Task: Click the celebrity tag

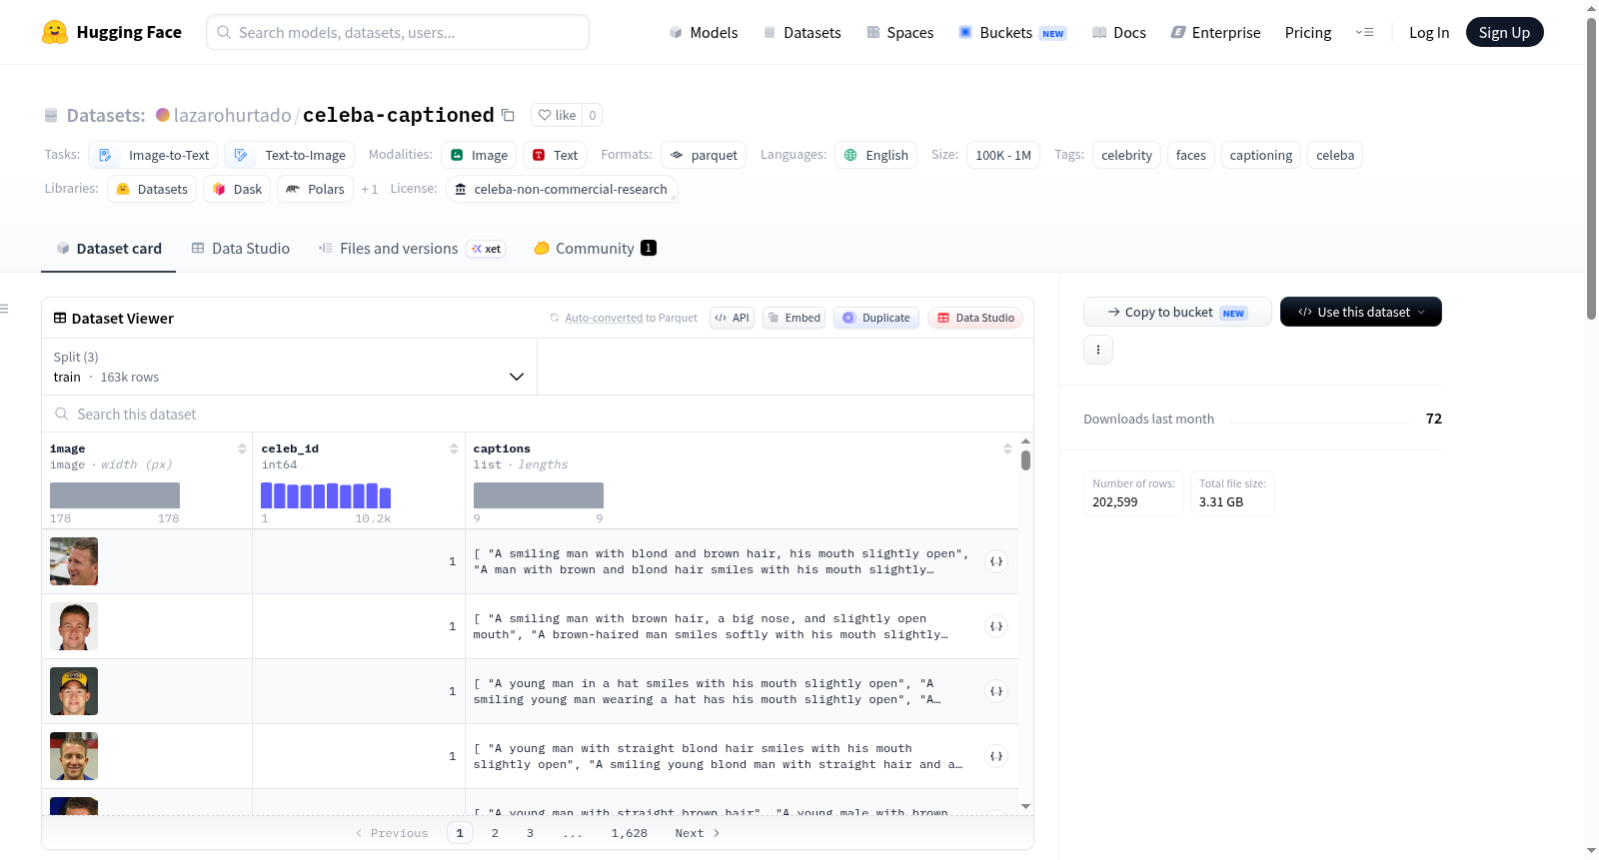Action: (1126, 155)
